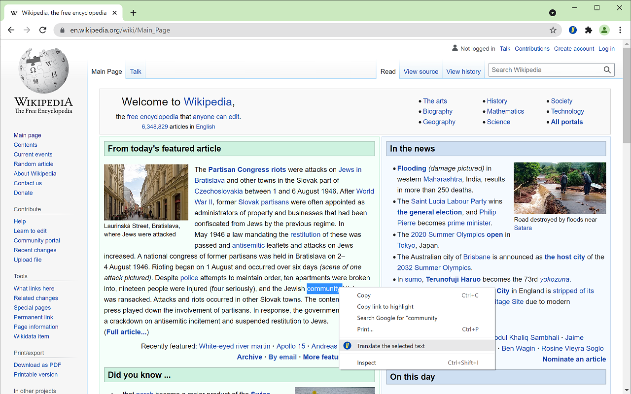View site information via the lock icon
631x394 pixels.
tap(62, 30)
